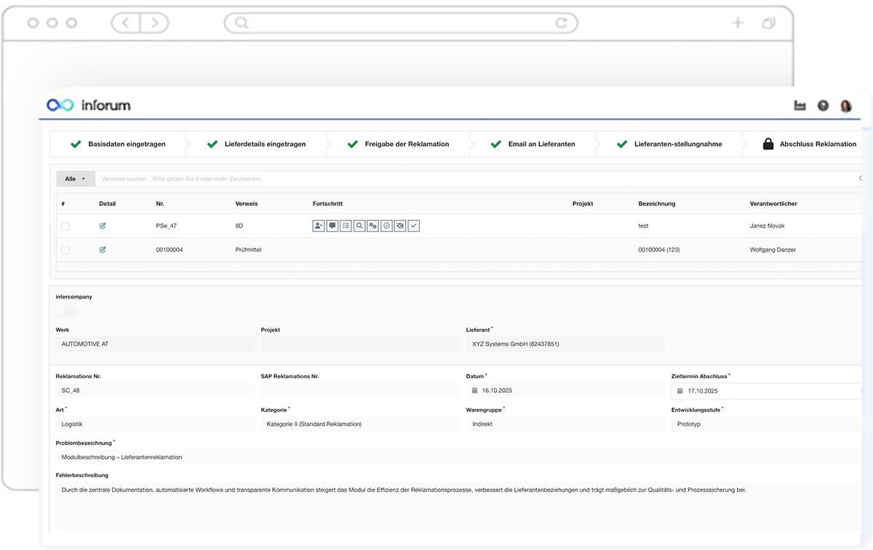Viewport: 873px width, 550px height.
Task: Open the edit pencil icon for record 00100004
Action: tap(102, 249)
